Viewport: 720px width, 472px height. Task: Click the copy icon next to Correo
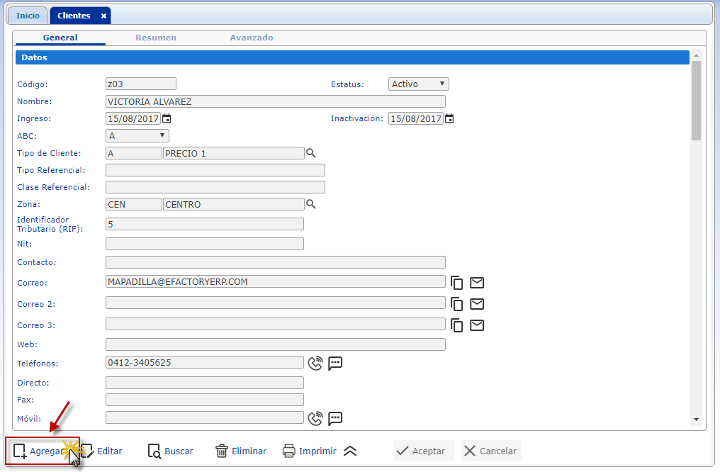458,283
